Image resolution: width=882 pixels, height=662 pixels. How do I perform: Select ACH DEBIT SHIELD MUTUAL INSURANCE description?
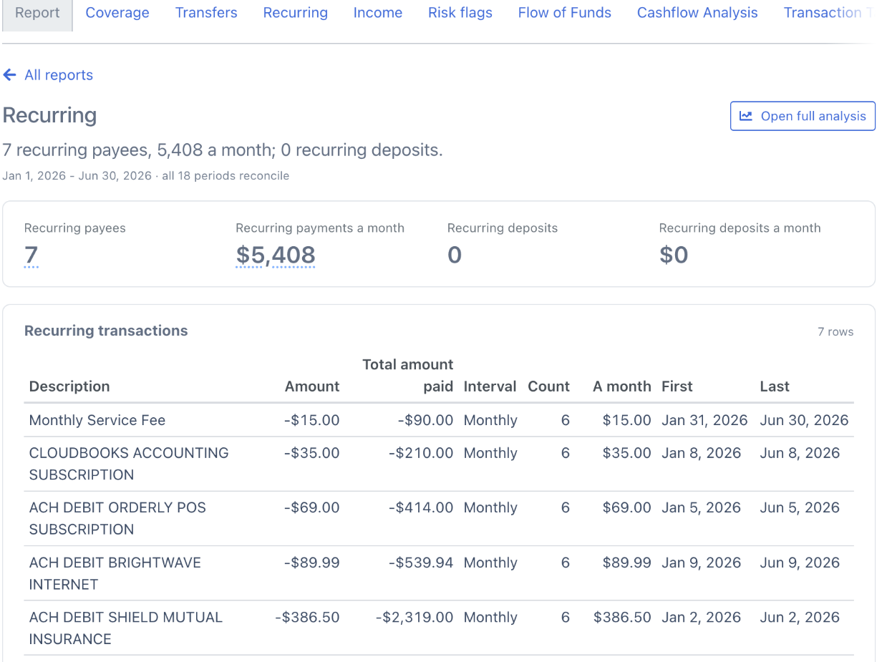click(126, 628)
